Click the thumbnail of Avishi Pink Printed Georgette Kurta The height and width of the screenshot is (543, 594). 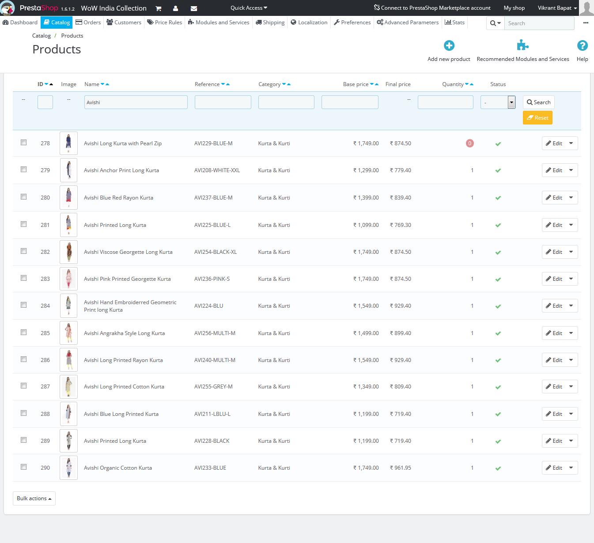click(68, 279)
